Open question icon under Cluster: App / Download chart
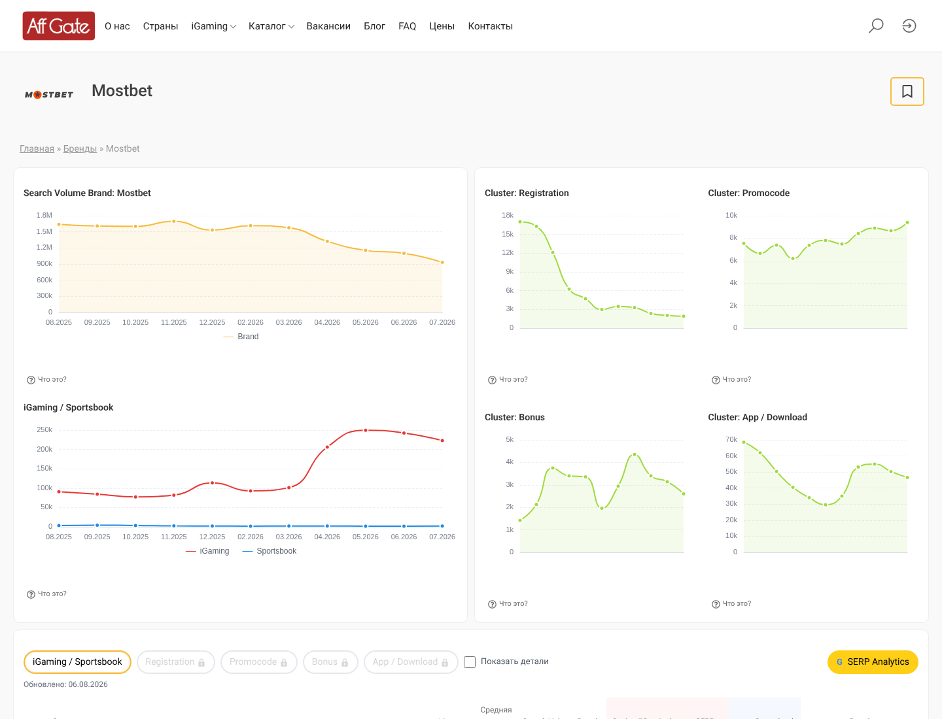This screenshot has height=719, width=942. (716, 604)
